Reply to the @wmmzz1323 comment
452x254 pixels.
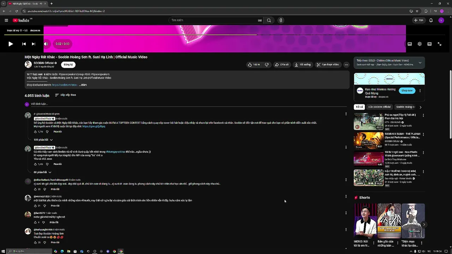click(55, 206)
